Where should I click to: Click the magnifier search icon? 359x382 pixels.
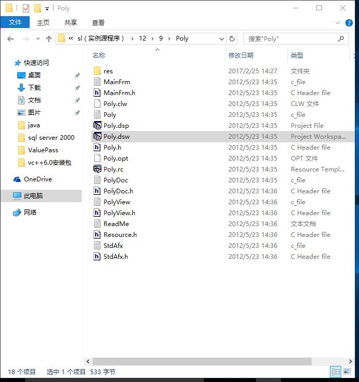click(x=341, y=38)
